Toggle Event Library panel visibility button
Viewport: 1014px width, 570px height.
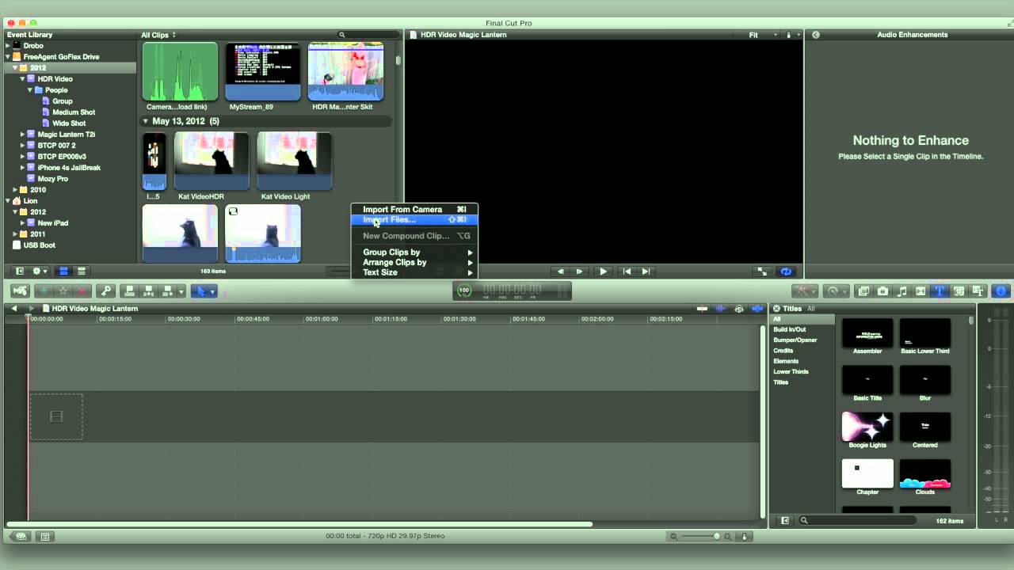pyautogui.click(x=20, y=271)
